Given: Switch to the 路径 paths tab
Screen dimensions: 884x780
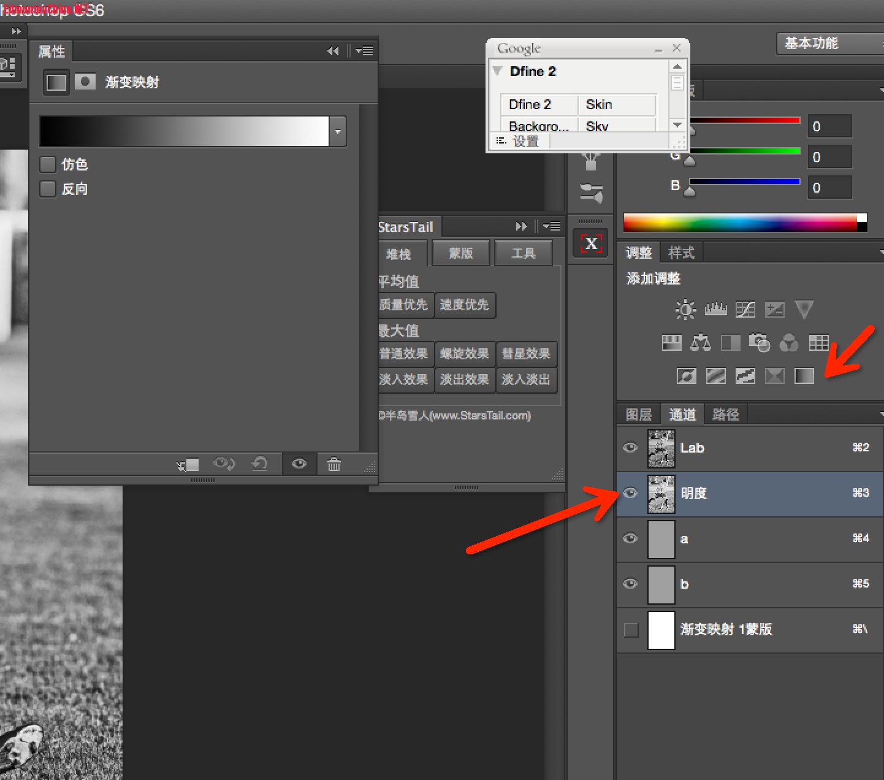Looking at the screenshot, I should pos(725,415).
